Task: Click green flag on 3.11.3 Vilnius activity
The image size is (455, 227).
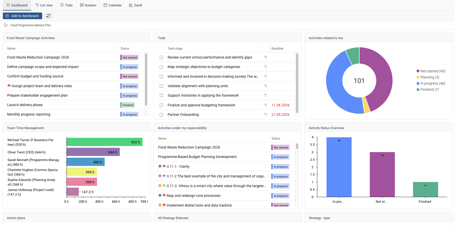Action: 164,186
